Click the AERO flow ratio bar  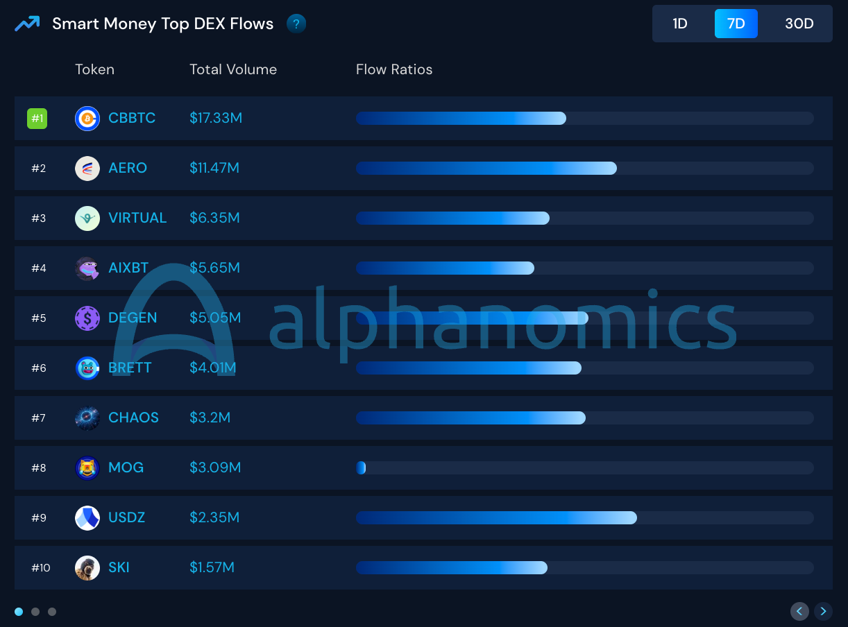585,169
